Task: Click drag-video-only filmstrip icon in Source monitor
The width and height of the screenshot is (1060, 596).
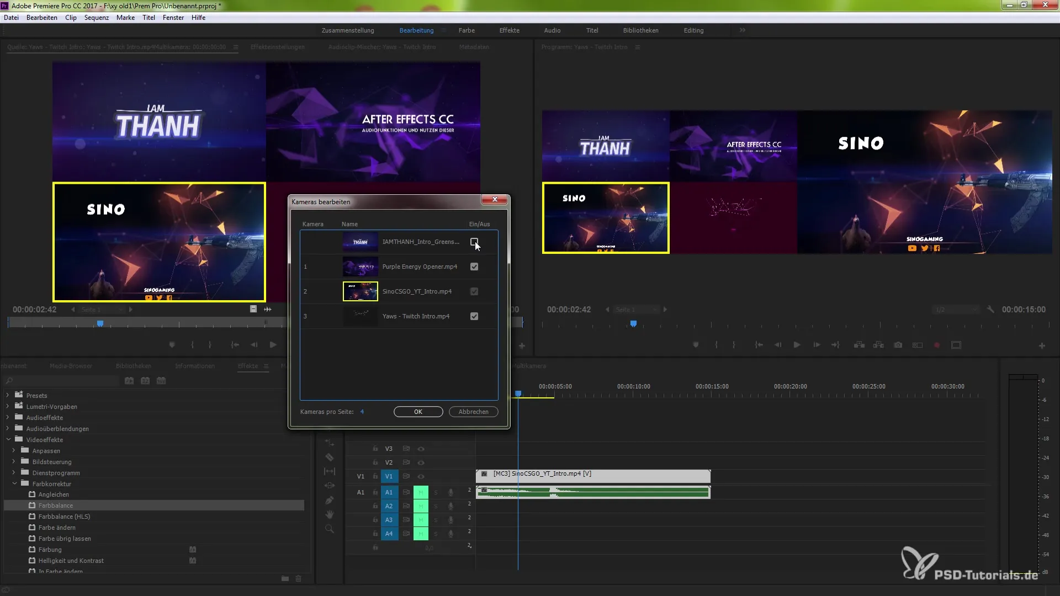Action: 253,309
